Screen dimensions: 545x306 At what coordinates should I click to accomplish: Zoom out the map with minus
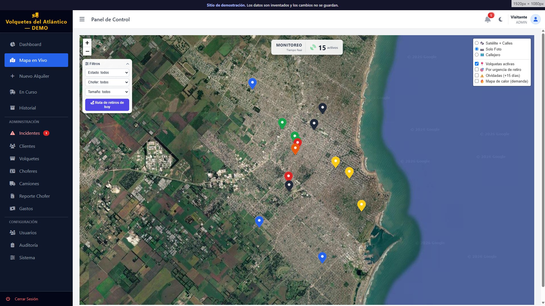click(x=87, y=51)
